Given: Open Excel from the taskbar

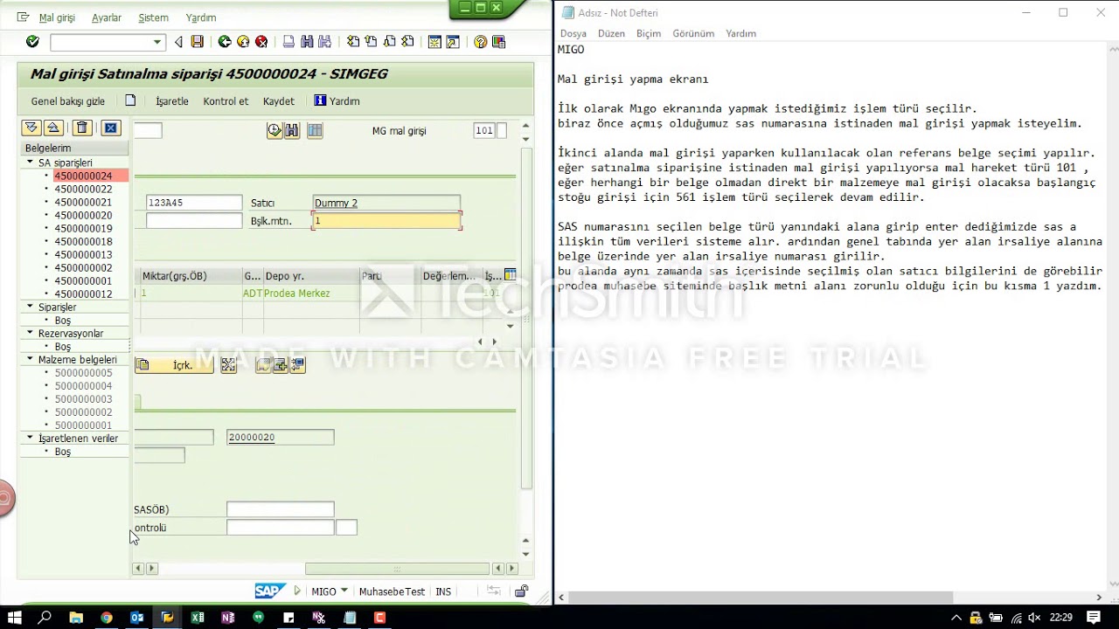Looking at the screenshot, I should point(198,618).
